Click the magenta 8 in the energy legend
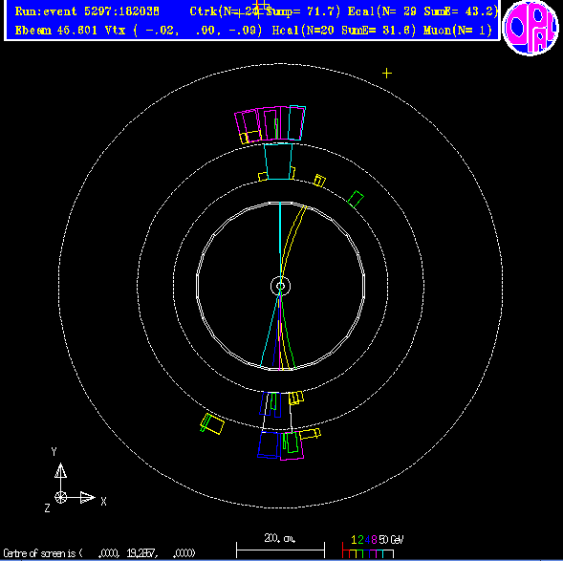The image size is (563, 561). coord(374,540)
